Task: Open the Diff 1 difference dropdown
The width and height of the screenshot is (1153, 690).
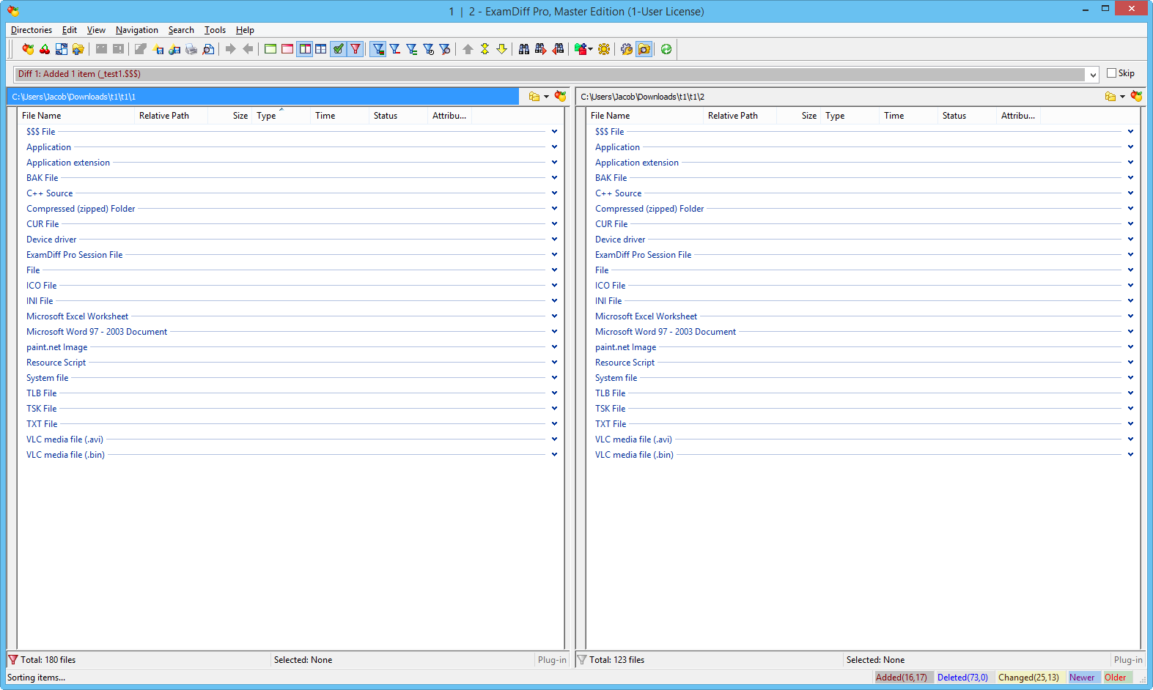Action: [x=1093, y=74]
